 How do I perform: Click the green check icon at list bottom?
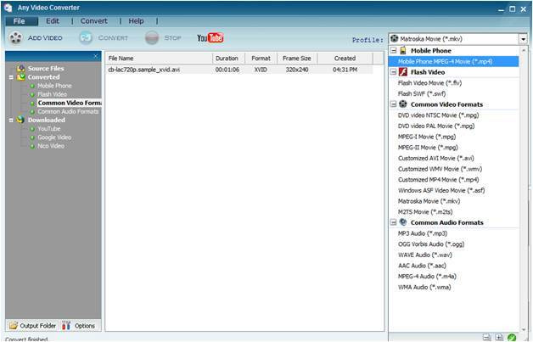coord(512,337)
